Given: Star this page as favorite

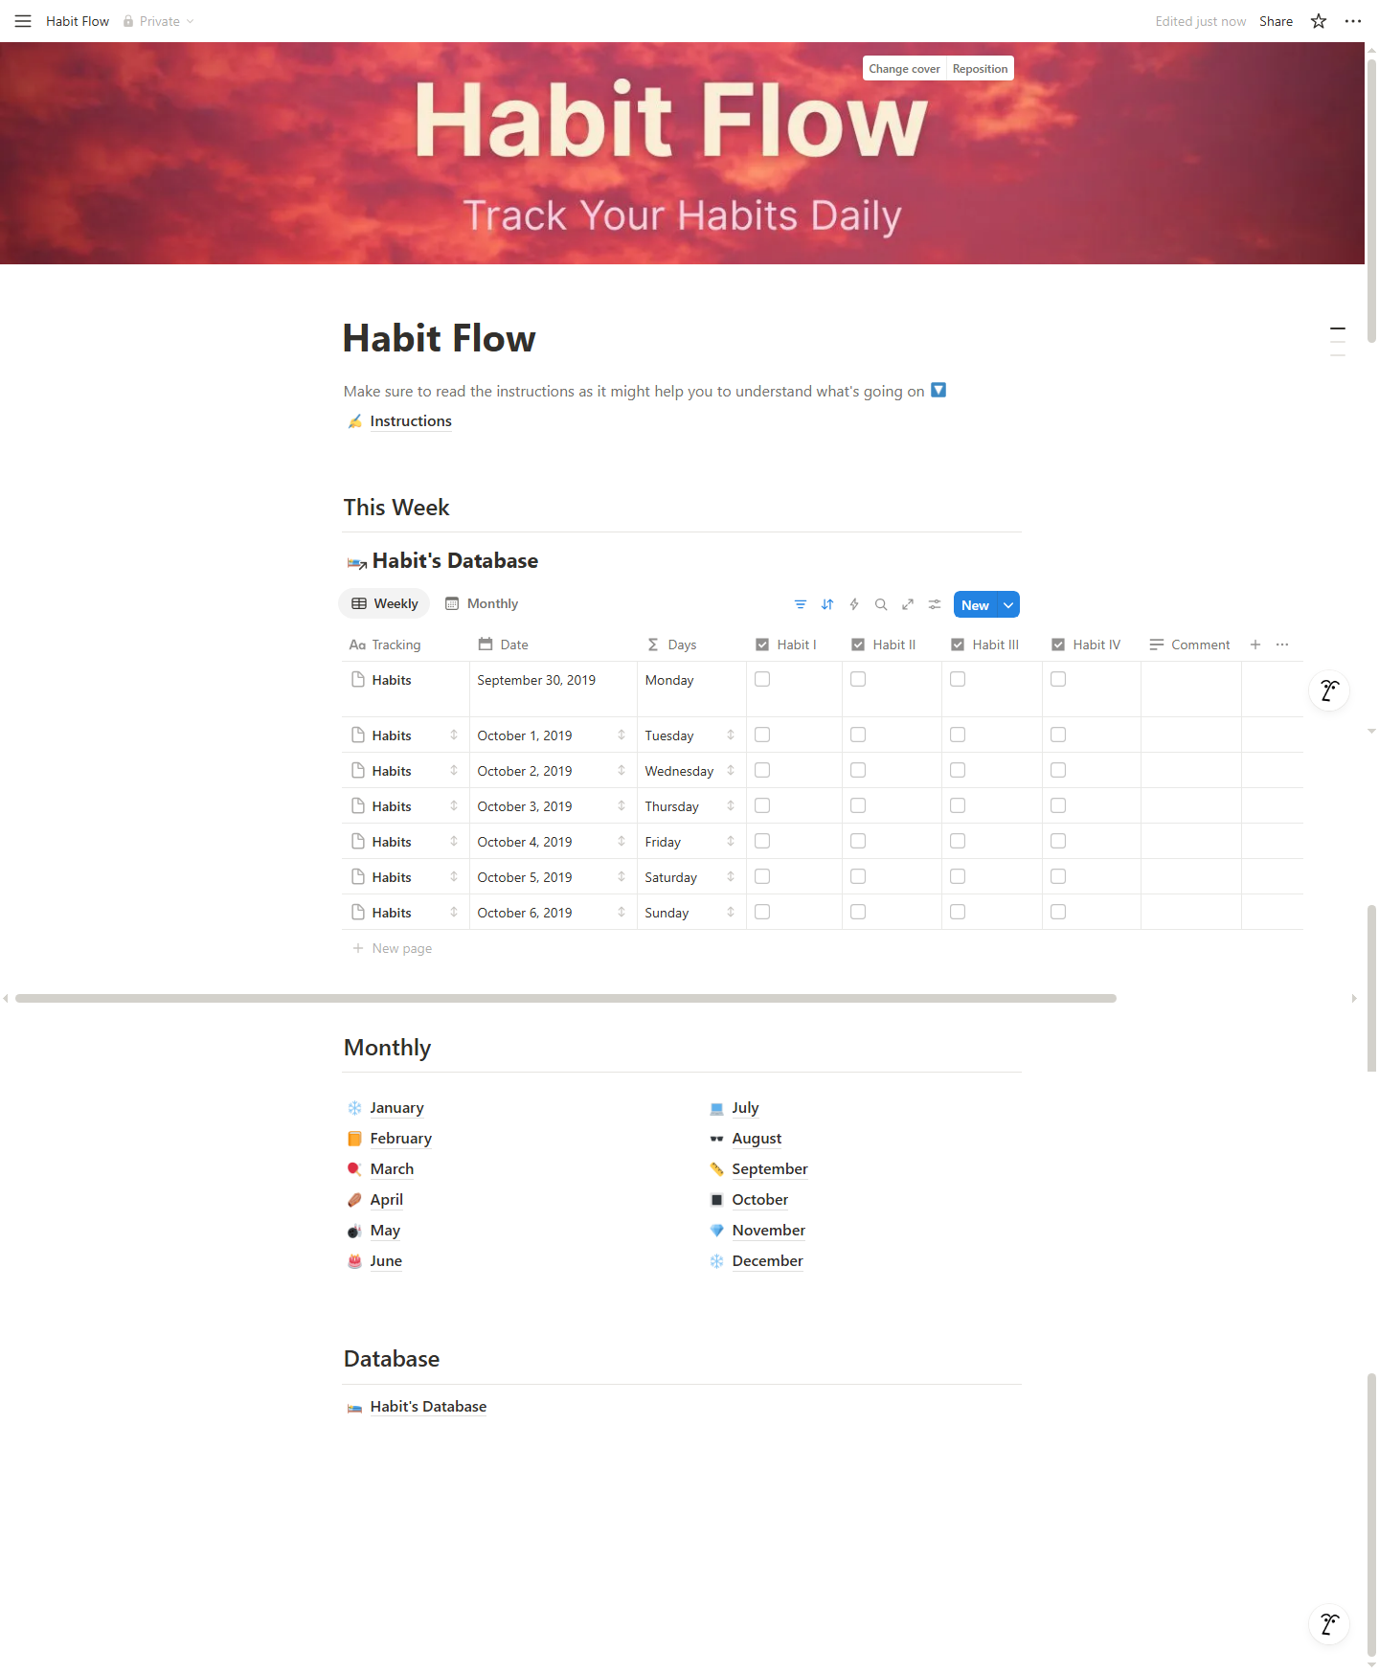Looking at the screenshot, I should [x=1319, y=21].
